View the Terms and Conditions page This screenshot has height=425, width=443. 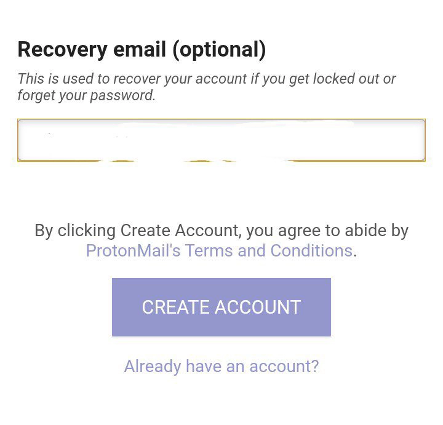coord(218,251)
